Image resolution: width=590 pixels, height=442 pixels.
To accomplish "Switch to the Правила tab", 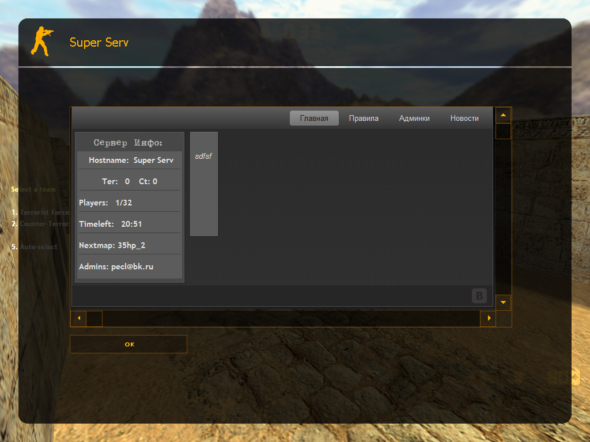I will coord(364,118).
